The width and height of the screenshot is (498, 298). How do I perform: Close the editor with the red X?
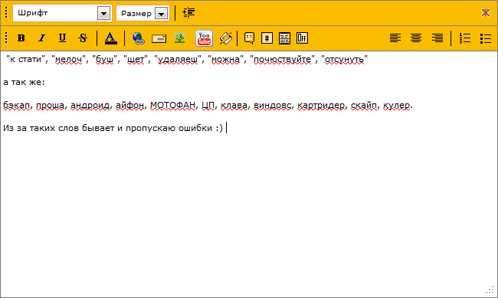tap(485, 12)
